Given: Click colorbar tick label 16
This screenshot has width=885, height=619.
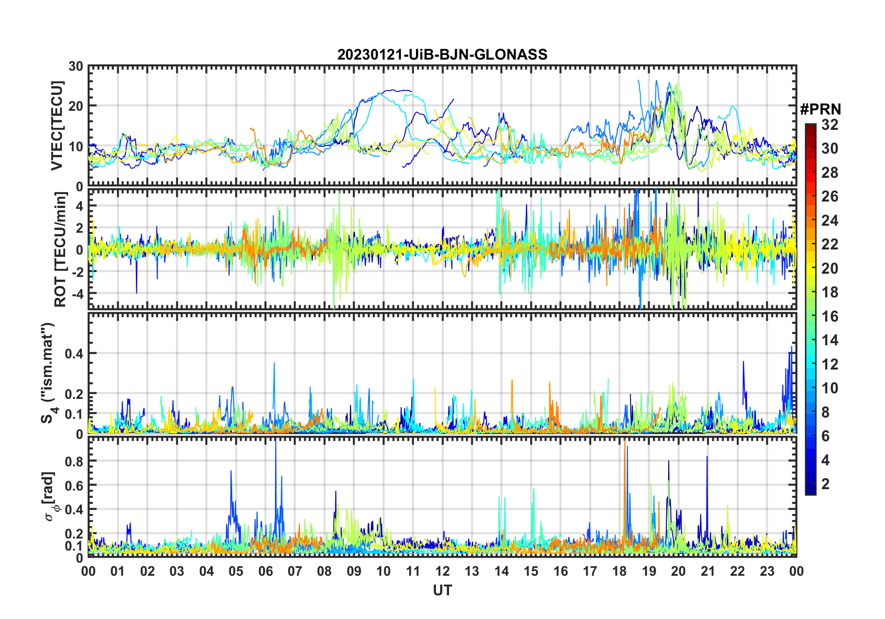Looking at the screenshot, I should [830, 316].
